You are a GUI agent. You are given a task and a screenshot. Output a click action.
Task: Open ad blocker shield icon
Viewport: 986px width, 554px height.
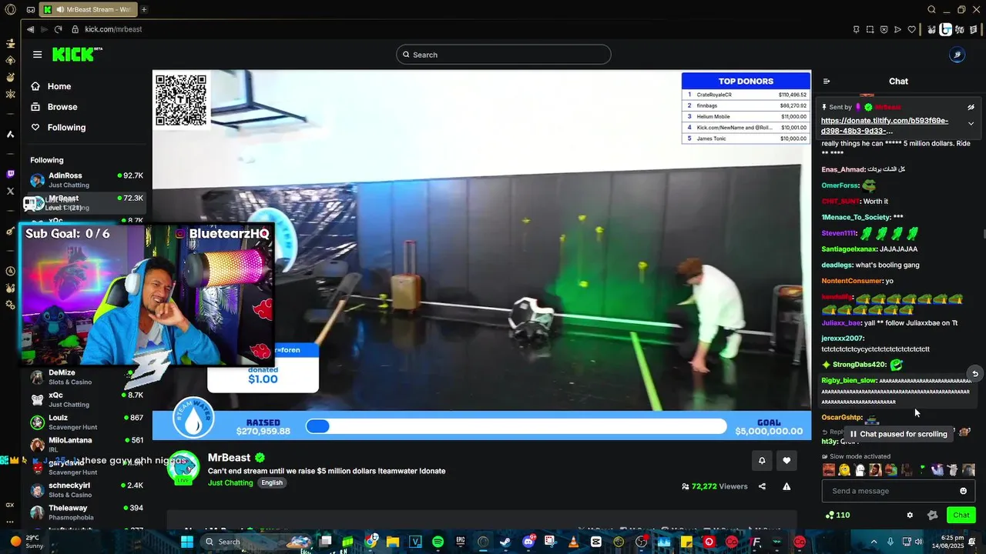(x=884, y=29)
